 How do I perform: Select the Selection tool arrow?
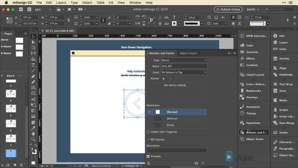pyautogui.click(x=33, y=36)
